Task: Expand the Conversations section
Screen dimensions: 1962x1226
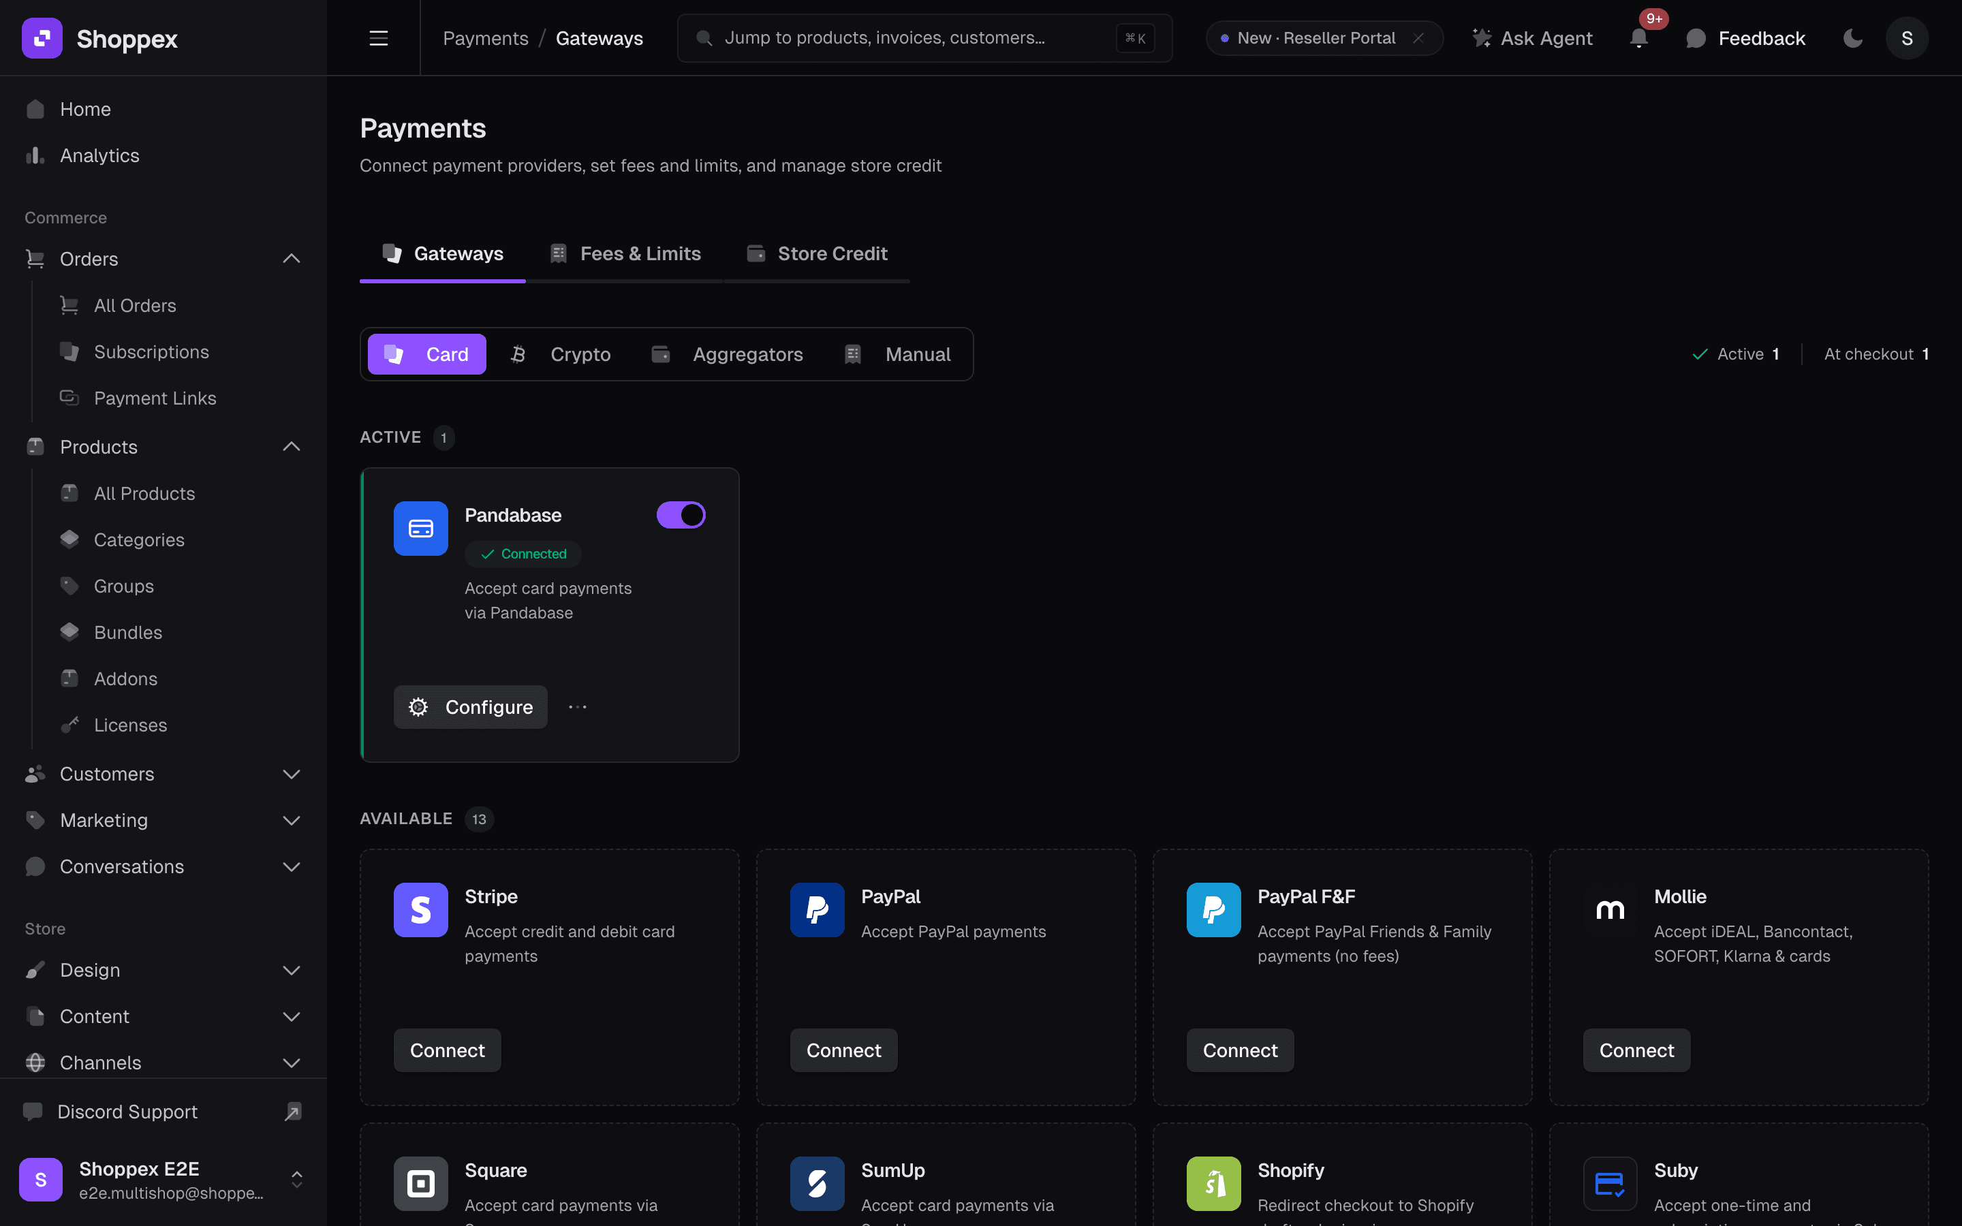Action: pos(291,867)
